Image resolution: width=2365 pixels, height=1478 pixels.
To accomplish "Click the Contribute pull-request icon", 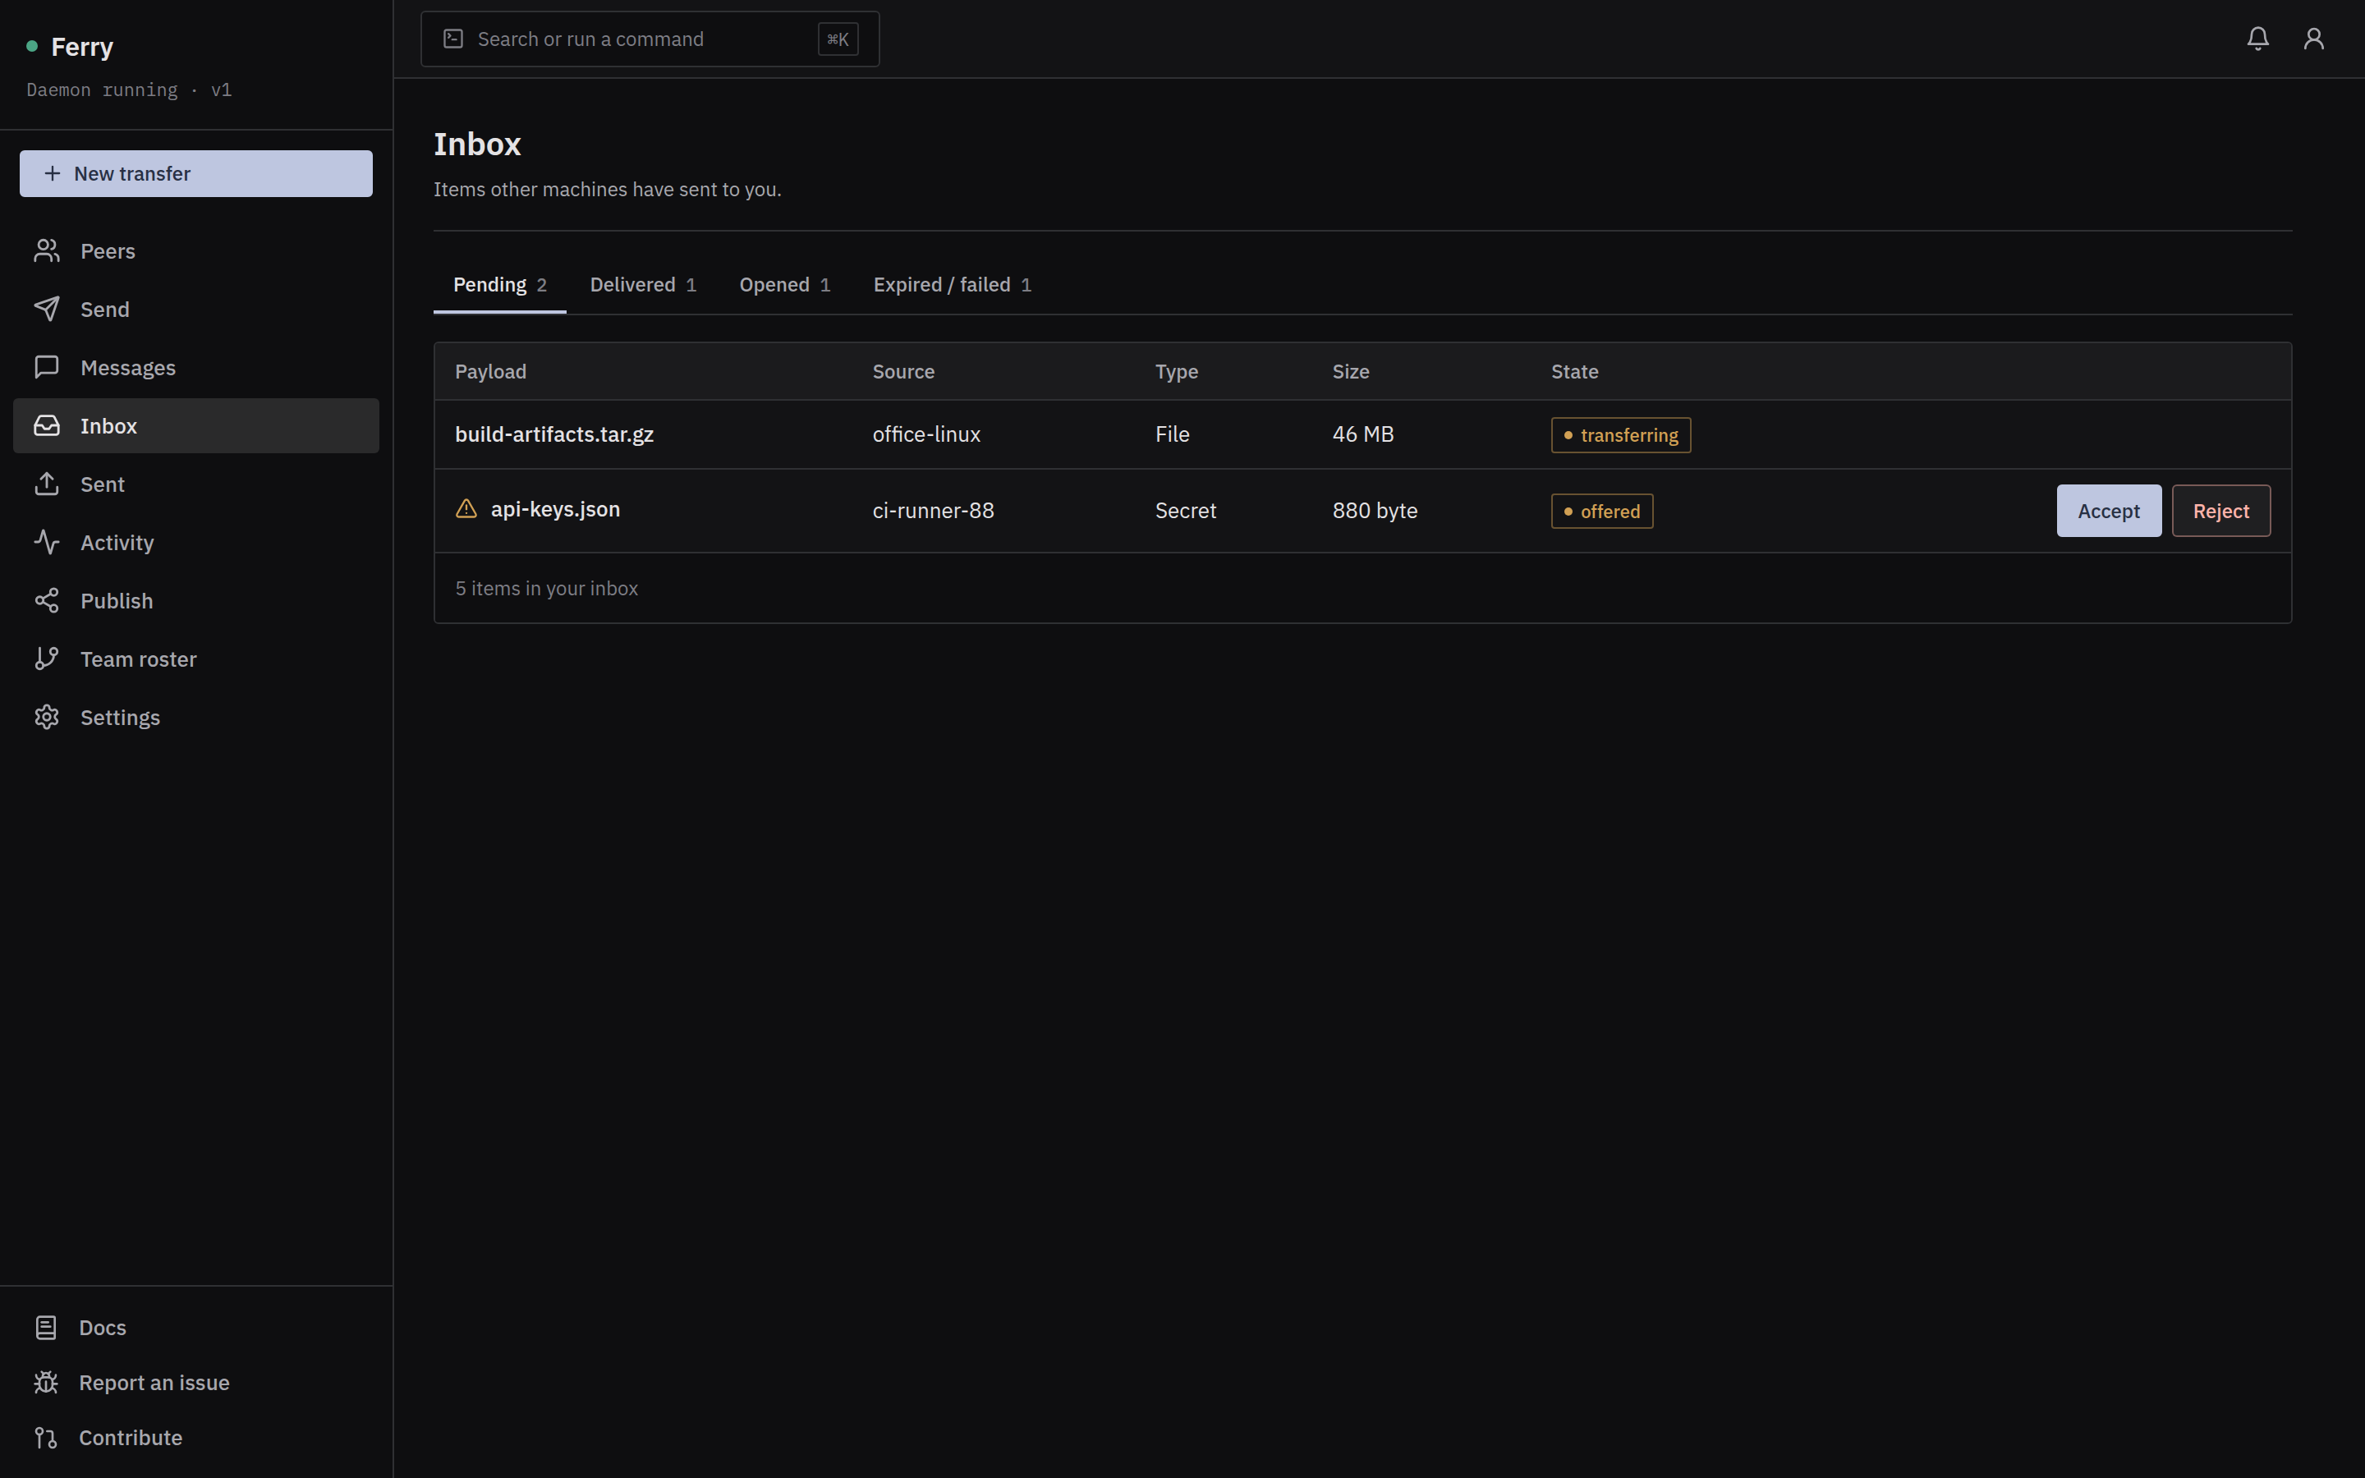I will point(46,1438).
